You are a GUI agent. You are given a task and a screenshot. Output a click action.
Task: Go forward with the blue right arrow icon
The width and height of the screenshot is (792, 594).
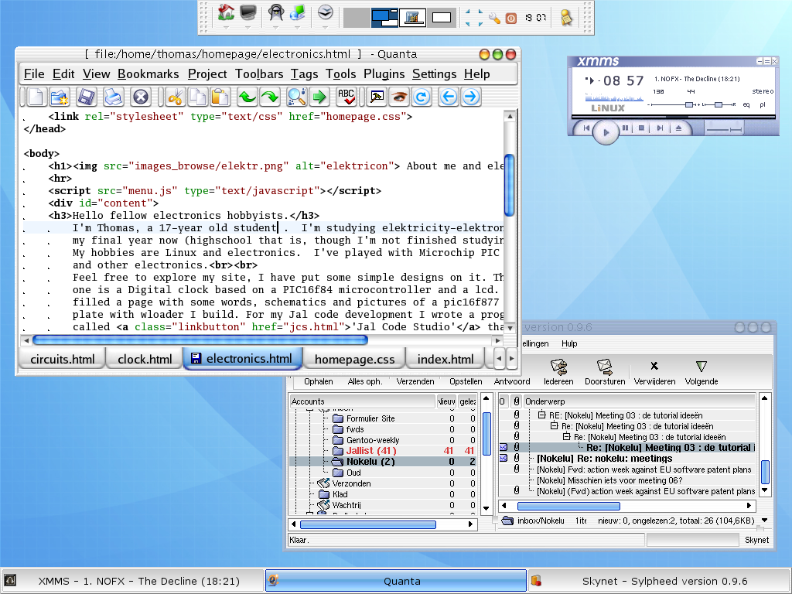471,97
